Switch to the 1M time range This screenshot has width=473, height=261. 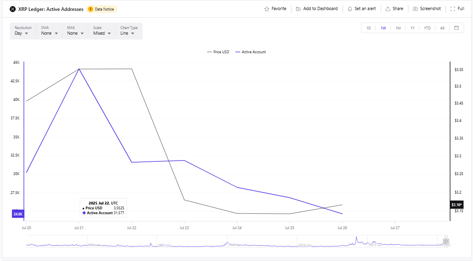(x=398, y=28)
